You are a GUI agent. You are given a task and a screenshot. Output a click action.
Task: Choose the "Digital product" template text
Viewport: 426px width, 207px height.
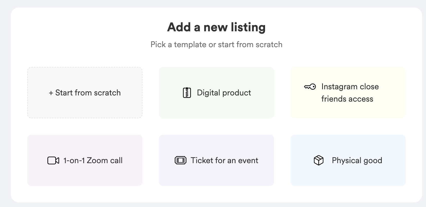coord(224,93)
